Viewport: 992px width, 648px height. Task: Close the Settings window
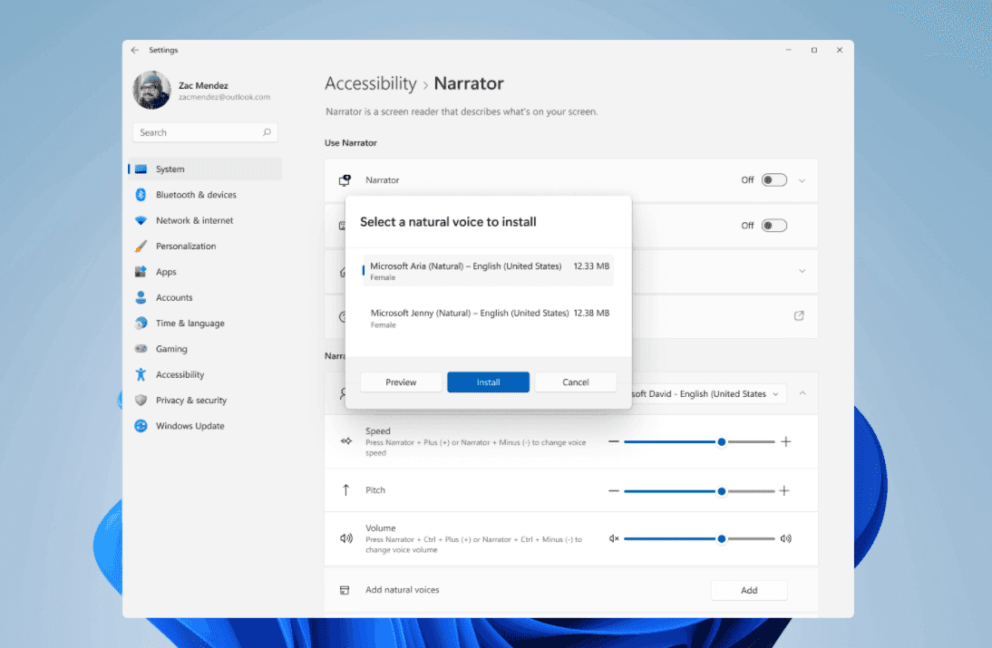click(x=840, y=50)
